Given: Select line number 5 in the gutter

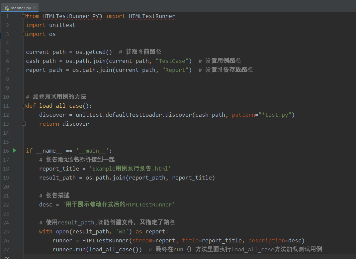Looking at the screenshot, I should [8, 52].
